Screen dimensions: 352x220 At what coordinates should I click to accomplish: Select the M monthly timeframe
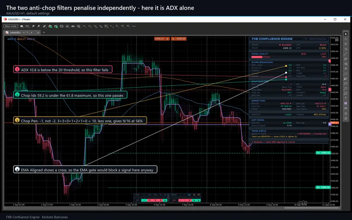(128, 26)
